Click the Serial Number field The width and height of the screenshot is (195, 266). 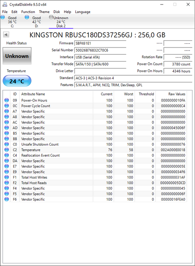[100, 50]
